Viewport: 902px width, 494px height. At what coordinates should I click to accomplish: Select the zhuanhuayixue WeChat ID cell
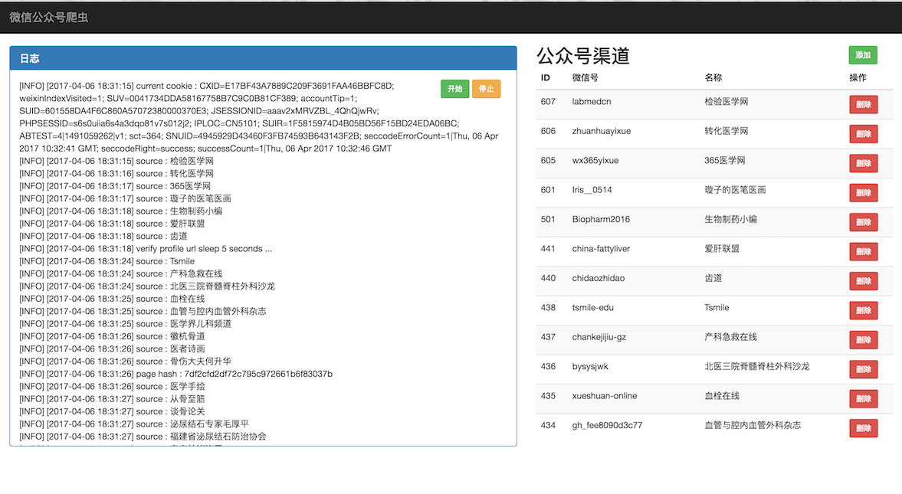(601, 131)
